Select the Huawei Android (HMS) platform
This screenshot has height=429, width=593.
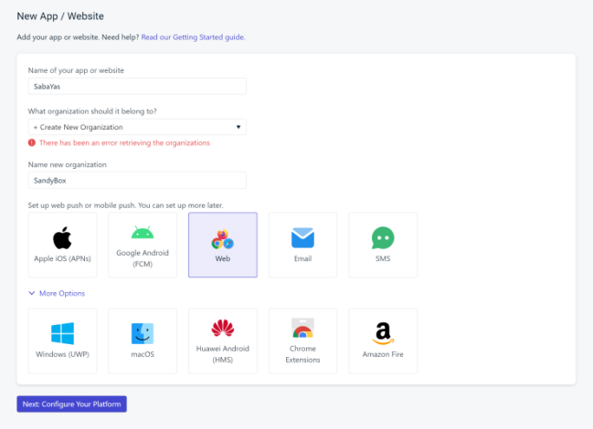tap(223, 341)
